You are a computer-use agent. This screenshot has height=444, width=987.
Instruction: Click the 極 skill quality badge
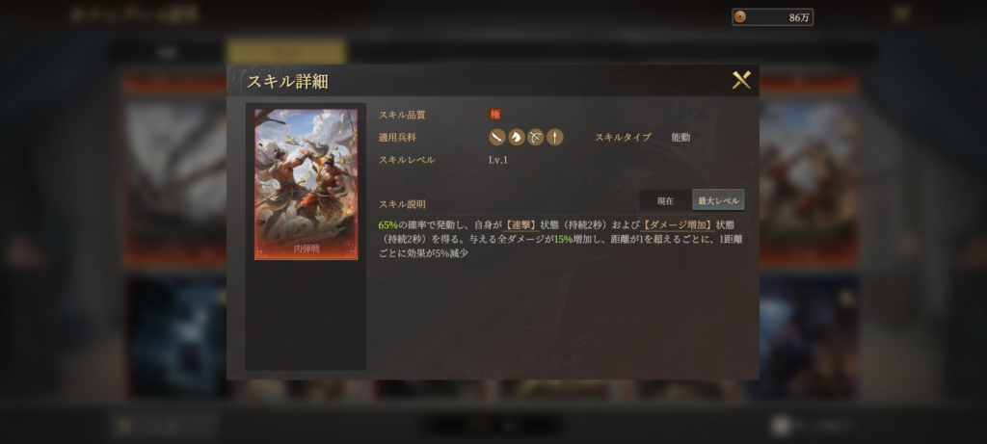pyautogui.click(x=495, y=115)
